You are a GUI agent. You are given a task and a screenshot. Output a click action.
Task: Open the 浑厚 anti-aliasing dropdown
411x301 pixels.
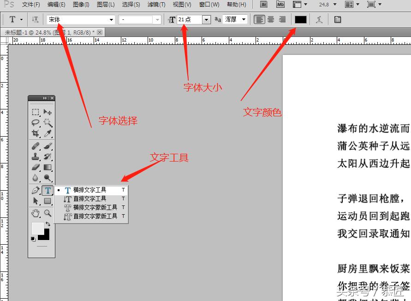coord(244,19)
